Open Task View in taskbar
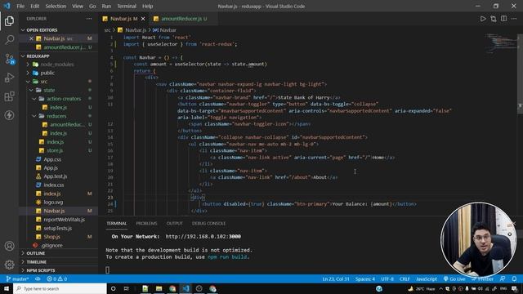This screenshot has height=294, width=523. 127,288
